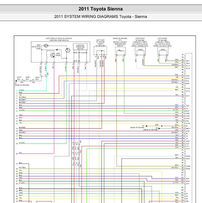Image resolution: width=202 pixels, height=203 pixels.
Task: Click the 'PRG' terminal at pin 63
Action: coord(188,81)
